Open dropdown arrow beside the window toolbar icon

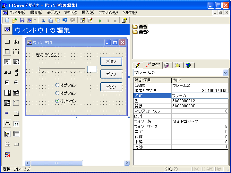(35, 20)
